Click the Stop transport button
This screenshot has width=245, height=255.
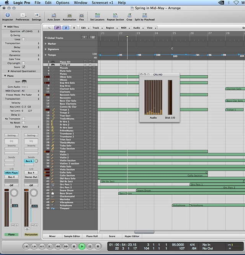click(x=74, y=246)
